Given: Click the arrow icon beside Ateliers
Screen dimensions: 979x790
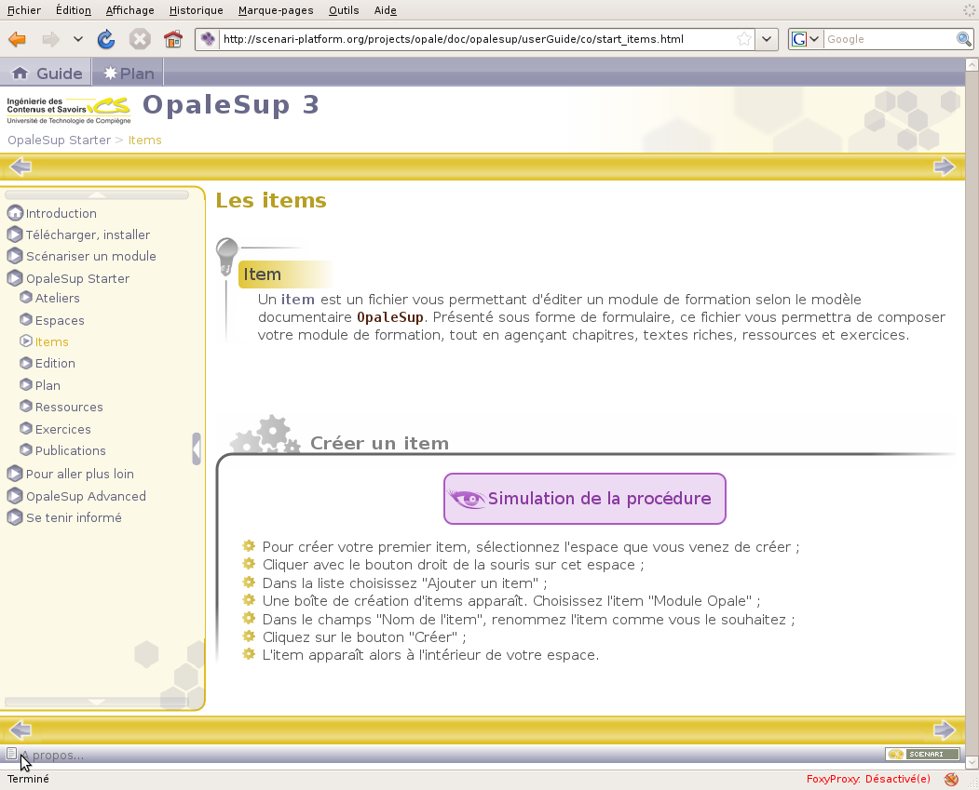Looking at the screenshot, I should click(25, 298).
